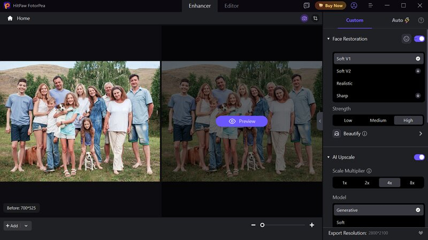Screen dimensions: 428x240
Task: Zoom in with the plus icon
Action: 312,225
